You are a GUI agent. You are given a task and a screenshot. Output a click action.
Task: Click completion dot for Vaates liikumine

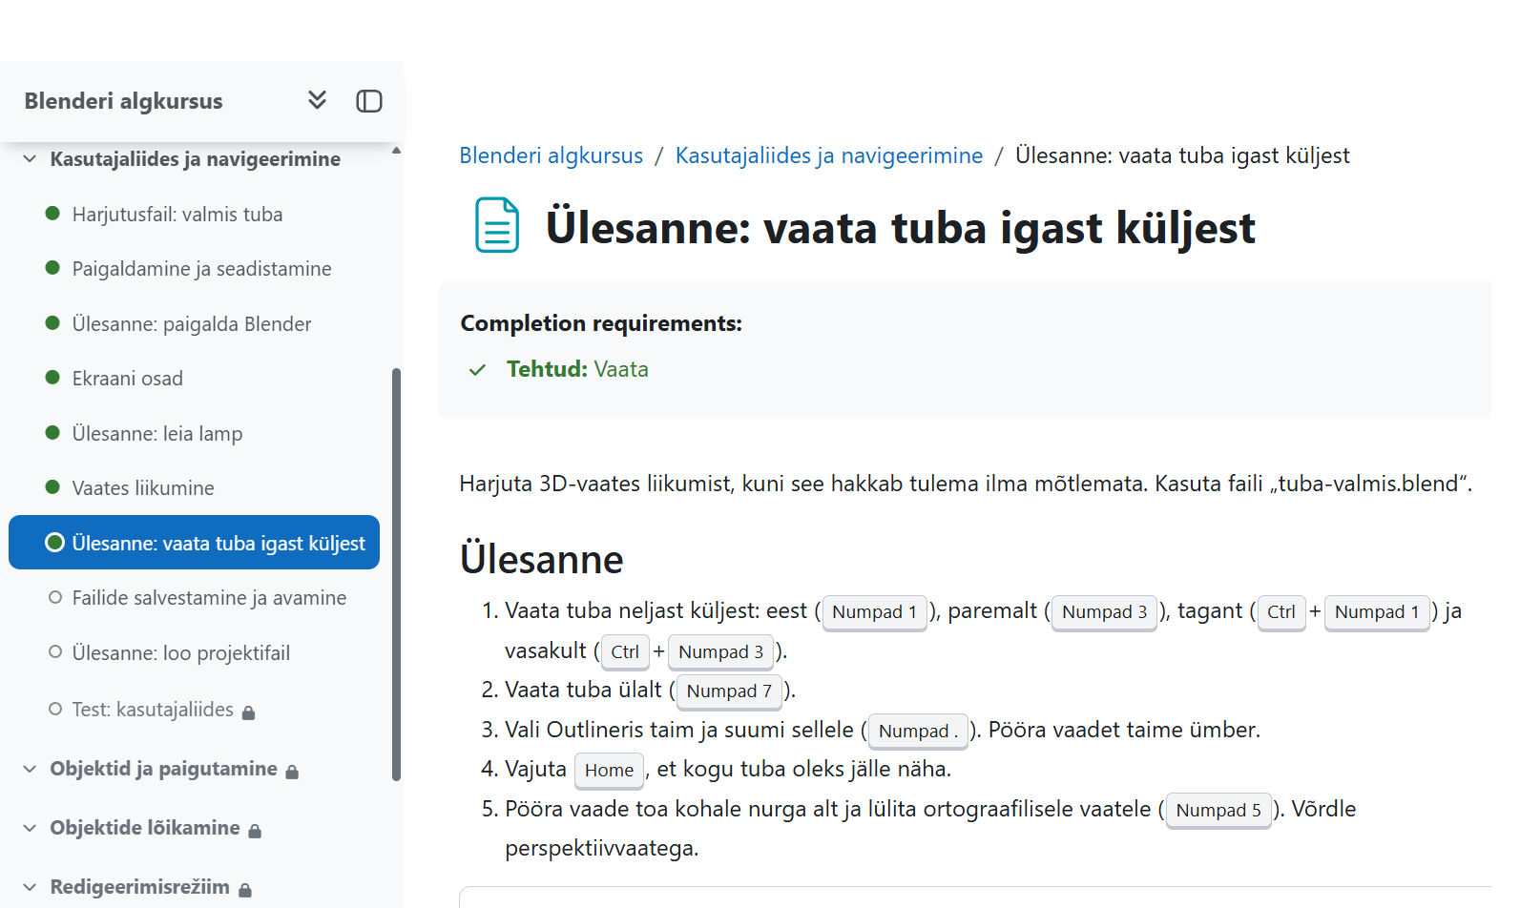click(x=53, y=487)
